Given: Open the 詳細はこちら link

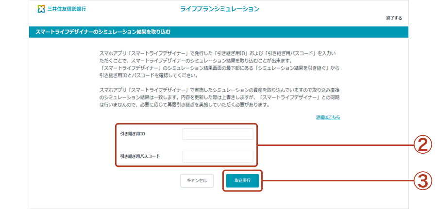Looking at the screenshot, I should 328,117.
